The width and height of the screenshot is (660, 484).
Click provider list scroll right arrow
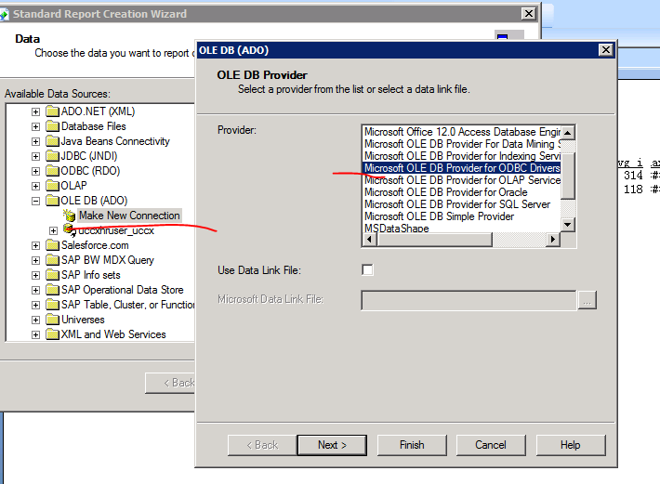click(553, 240)
